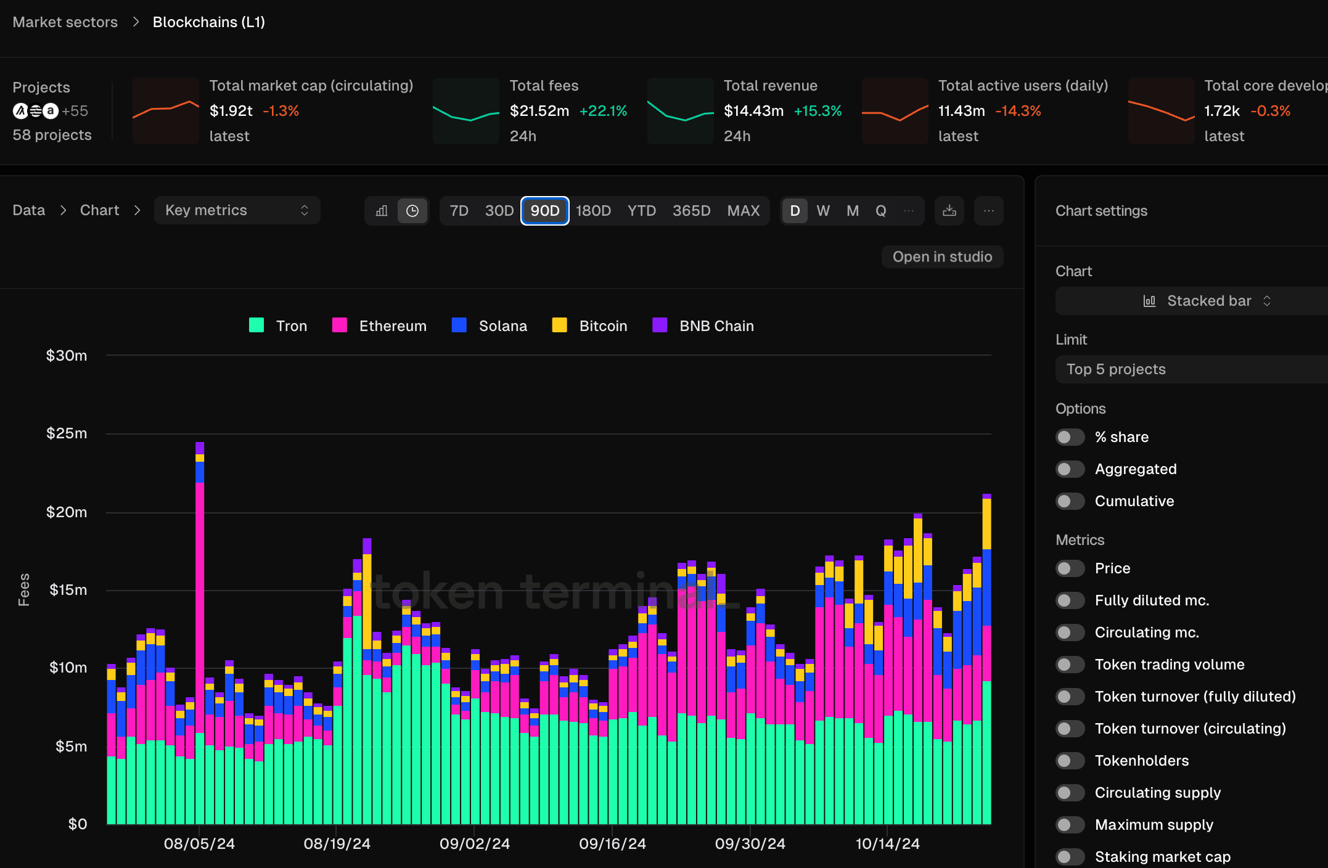Turn on the Cumulative toggle
The width and height of the screenshot is (1328, 868).
click(x=1070, y=501)
